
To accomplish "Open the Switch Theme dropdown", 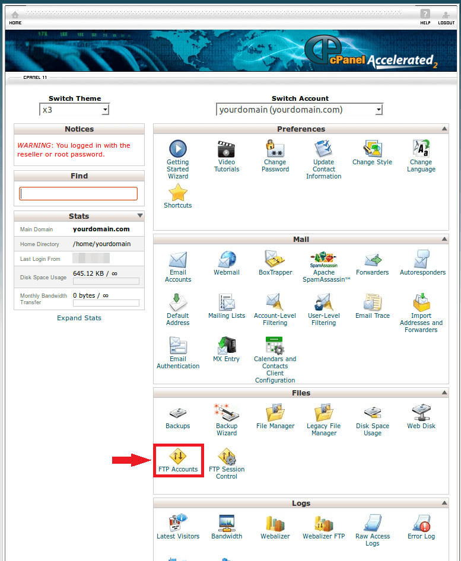I will [75, 110].
